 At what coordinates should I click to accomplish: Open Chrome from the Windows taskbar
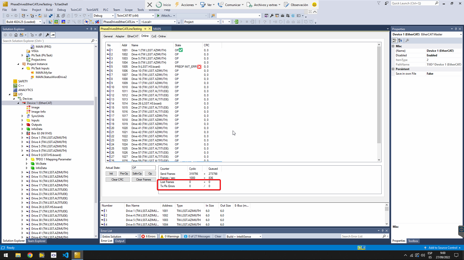click(30, 255)
